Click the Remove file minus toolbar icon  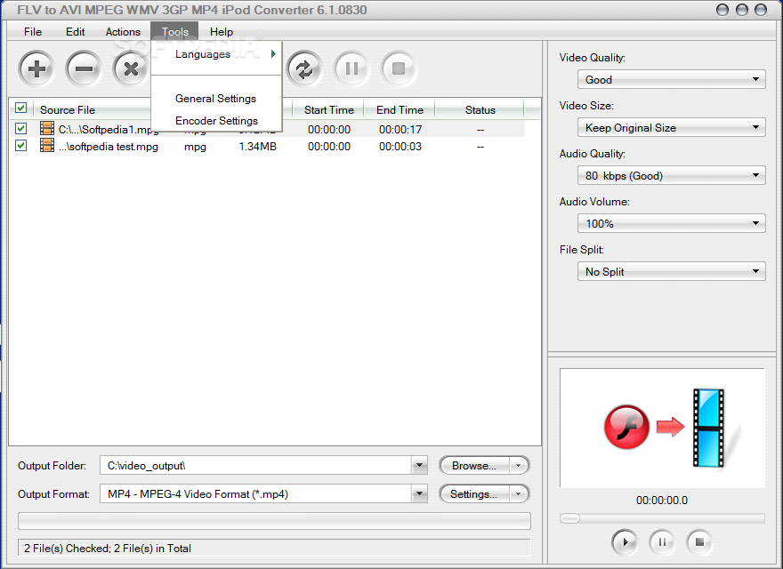coord(84,68)
